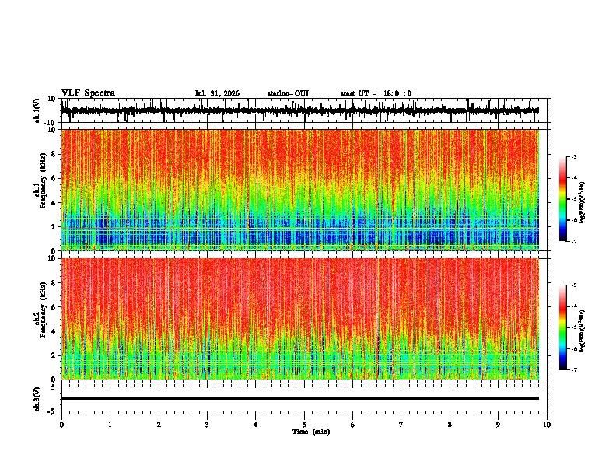Click the "station=OUI" header label
The height and width of the screenshot is (476, 616).
[x=288, y=93]
